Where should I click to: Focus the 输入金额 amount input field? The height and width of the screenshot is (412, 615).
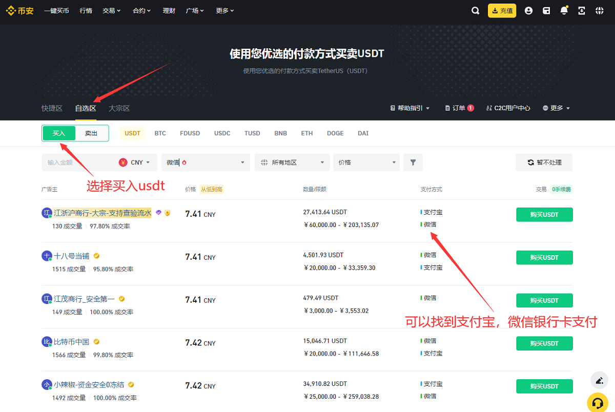pos(79,162)
